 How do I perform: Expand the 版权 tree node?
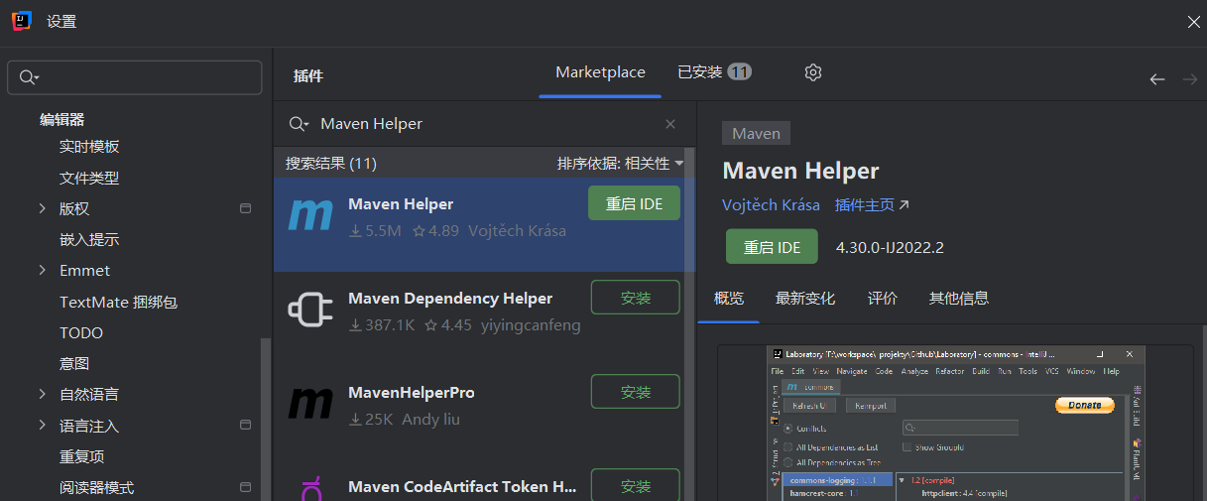tap(42, 208)
